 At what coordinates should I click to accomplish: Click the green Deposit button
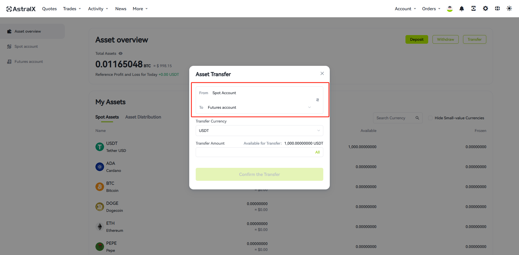pyautogui.click(x=417, y=39)
